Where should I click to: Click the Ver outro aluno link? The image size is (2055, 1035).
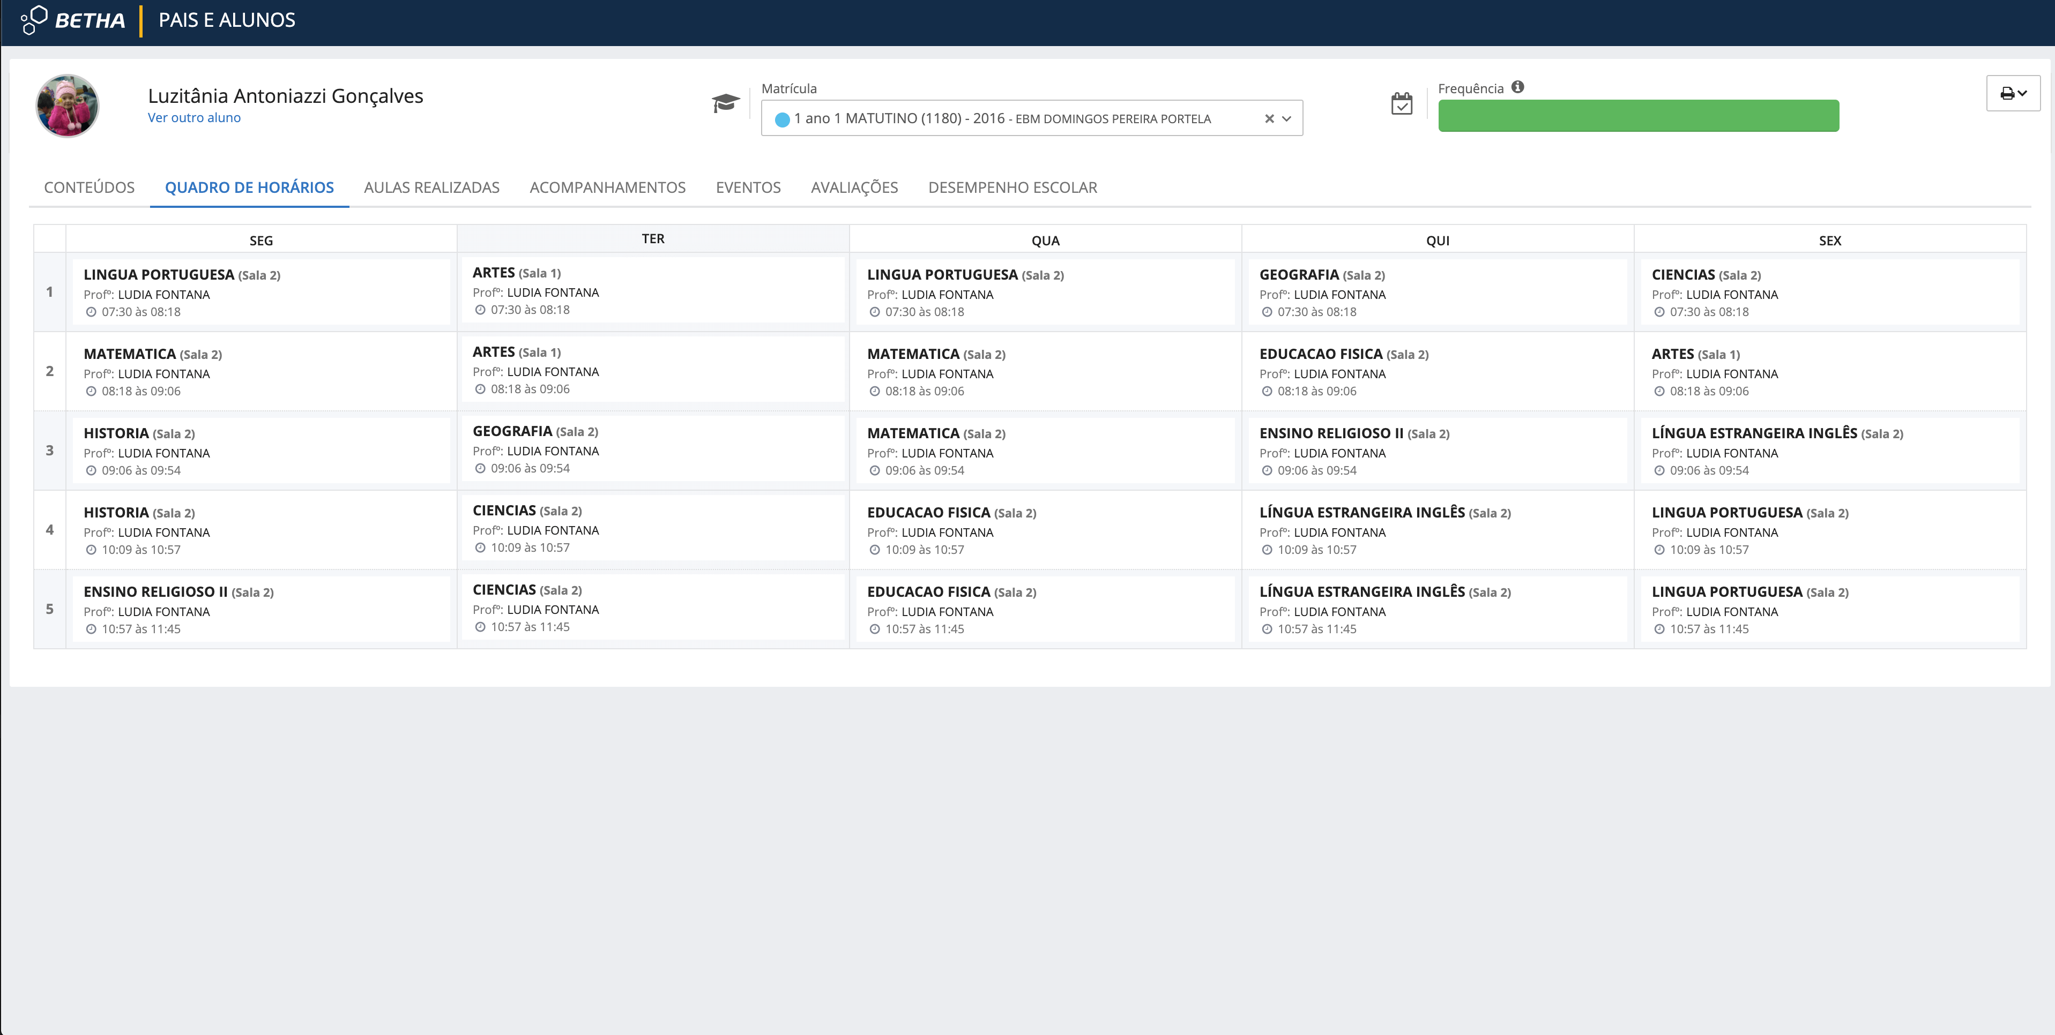click(x=194, y=118)
